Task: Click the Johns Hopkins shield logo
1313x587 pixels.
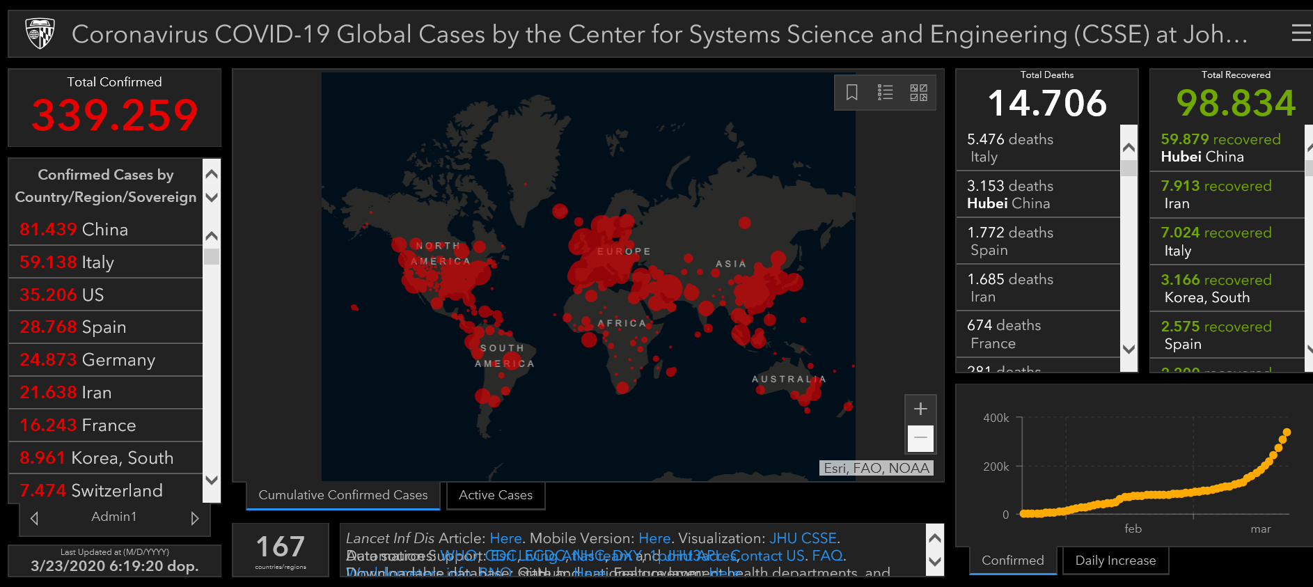Action: tap(40, 33)
